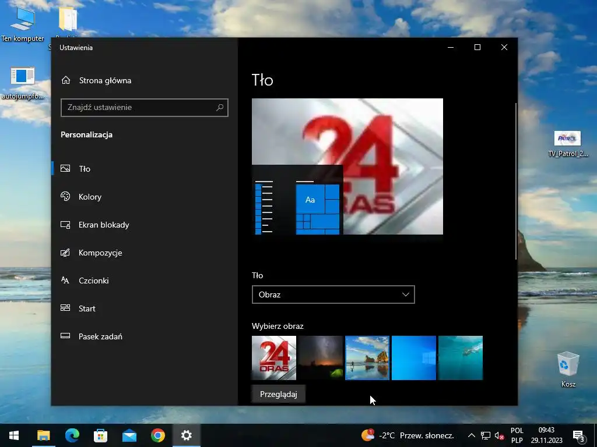
Task: Launch Google Chrome from the taskbar
Action: (x=158, y=435)
